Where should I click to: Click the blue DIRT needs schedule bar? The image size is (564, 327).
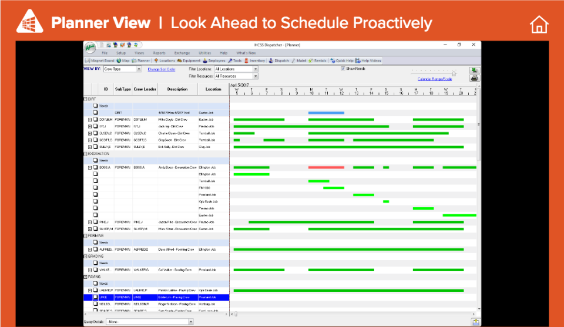click(326, 113)
